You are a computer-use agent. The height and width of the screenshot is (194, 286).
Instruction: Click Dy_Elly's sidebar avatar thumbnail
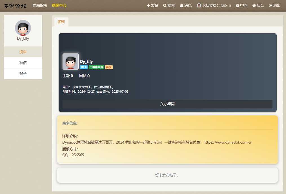click(23, 28)
